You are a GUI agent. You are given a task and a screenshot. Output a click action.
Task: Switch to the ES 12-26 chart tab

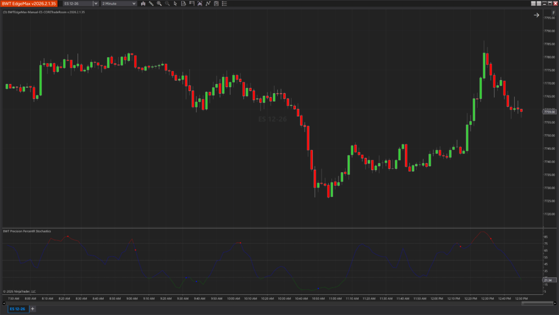[17, 308]
